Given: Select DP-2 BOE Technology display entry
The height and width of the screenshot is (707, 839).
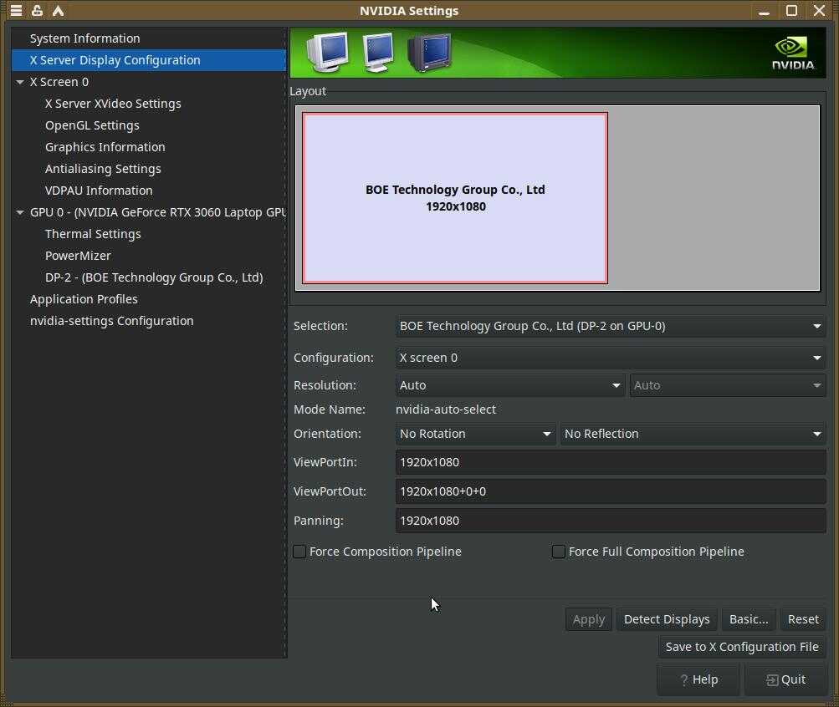Looking at the screenshot, I should click(149, 278).
